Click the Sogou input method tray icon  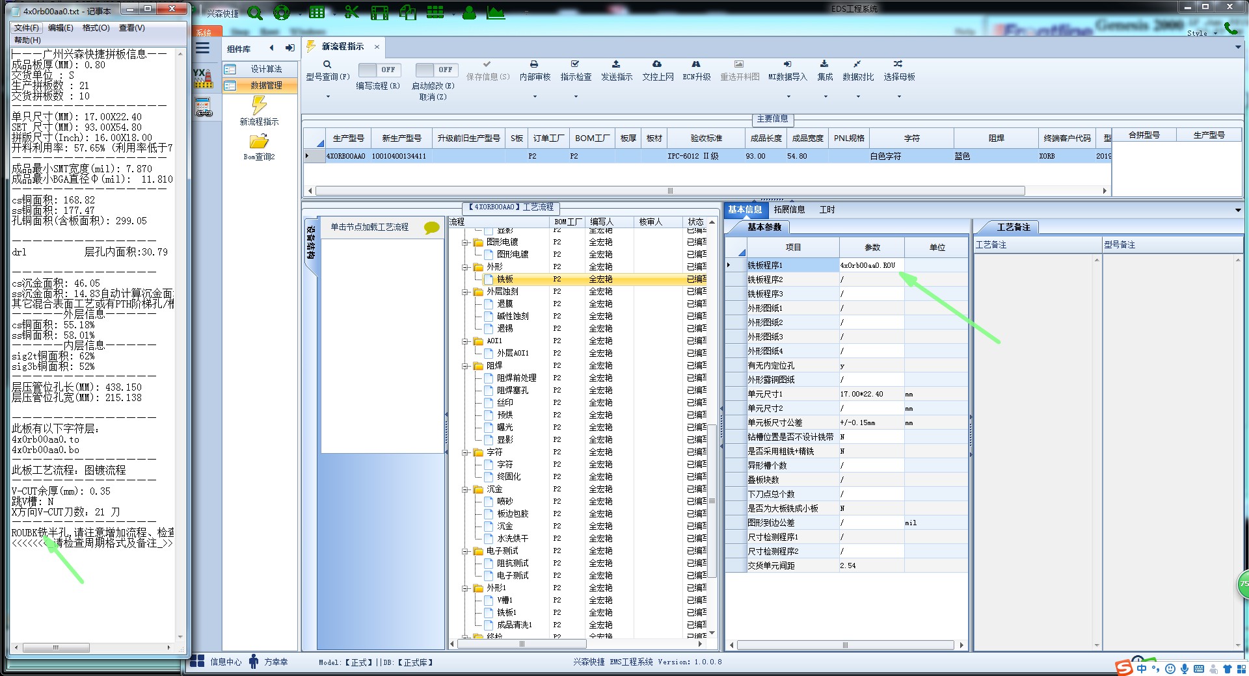[1124, 668]
